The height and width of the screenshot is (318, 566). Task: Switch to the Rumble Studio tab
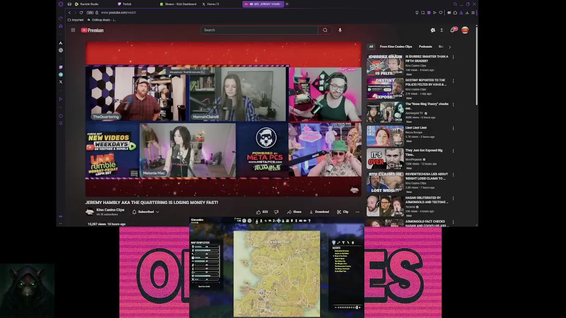tap(87, 4)
